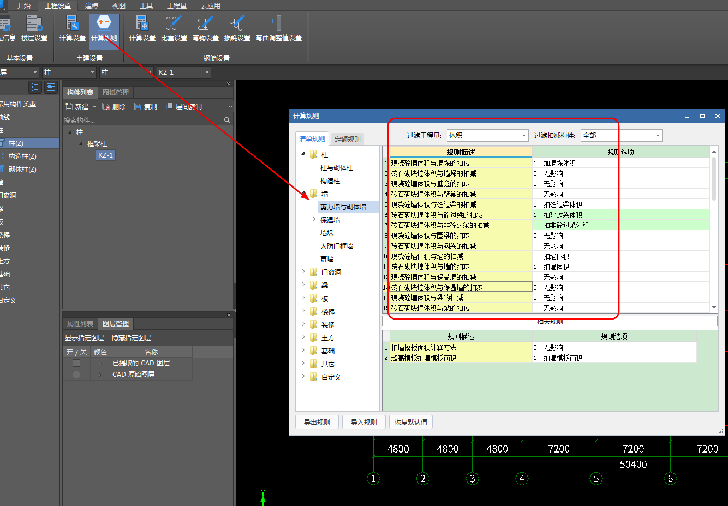Toggle checkbox for 已提取的 CAD 图层

[76, 363]
